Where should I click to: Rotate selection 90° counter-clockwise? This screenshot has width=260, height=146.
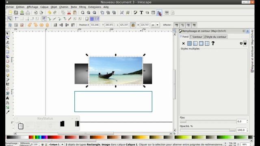click(30, 25)
